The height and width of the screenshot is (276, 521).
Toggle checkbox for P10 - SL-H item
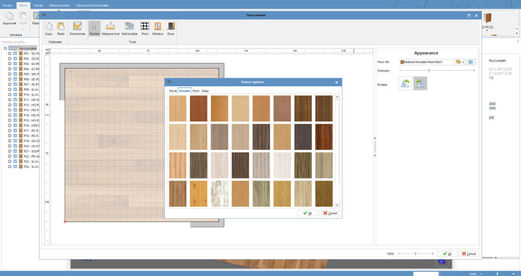[x=15, y=94]
